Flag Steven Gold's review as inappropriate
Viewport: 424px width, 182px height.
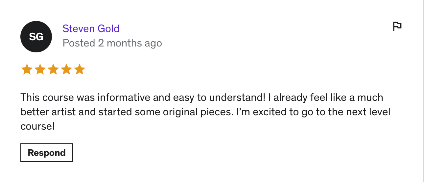397,26
